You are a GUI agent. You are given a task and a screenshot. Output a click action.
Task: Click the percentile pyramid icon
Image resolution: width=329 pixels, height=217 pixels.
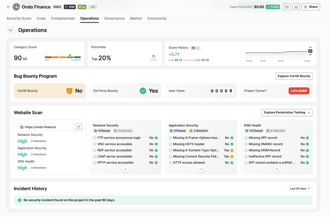tap(154, 58)
